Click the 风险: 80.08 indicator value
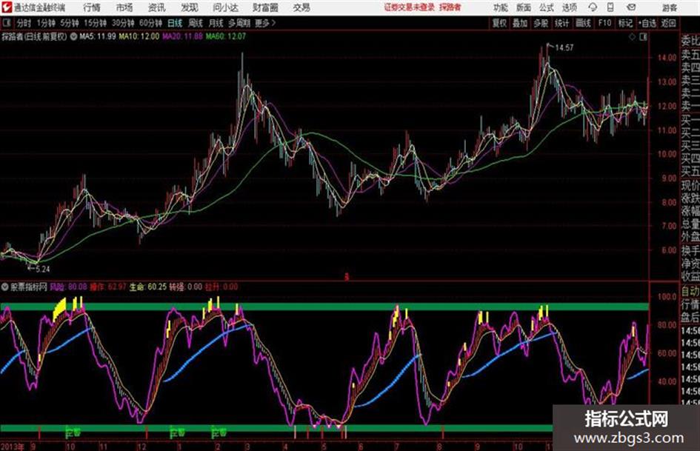The width and height of the screenshot is (700, 451). (x=68, y=287)
